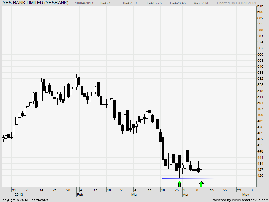Image resolution: width=269 pixels, height=202 pixels.
Task: Click the 420 price axis label
Action: click(260, 175)
